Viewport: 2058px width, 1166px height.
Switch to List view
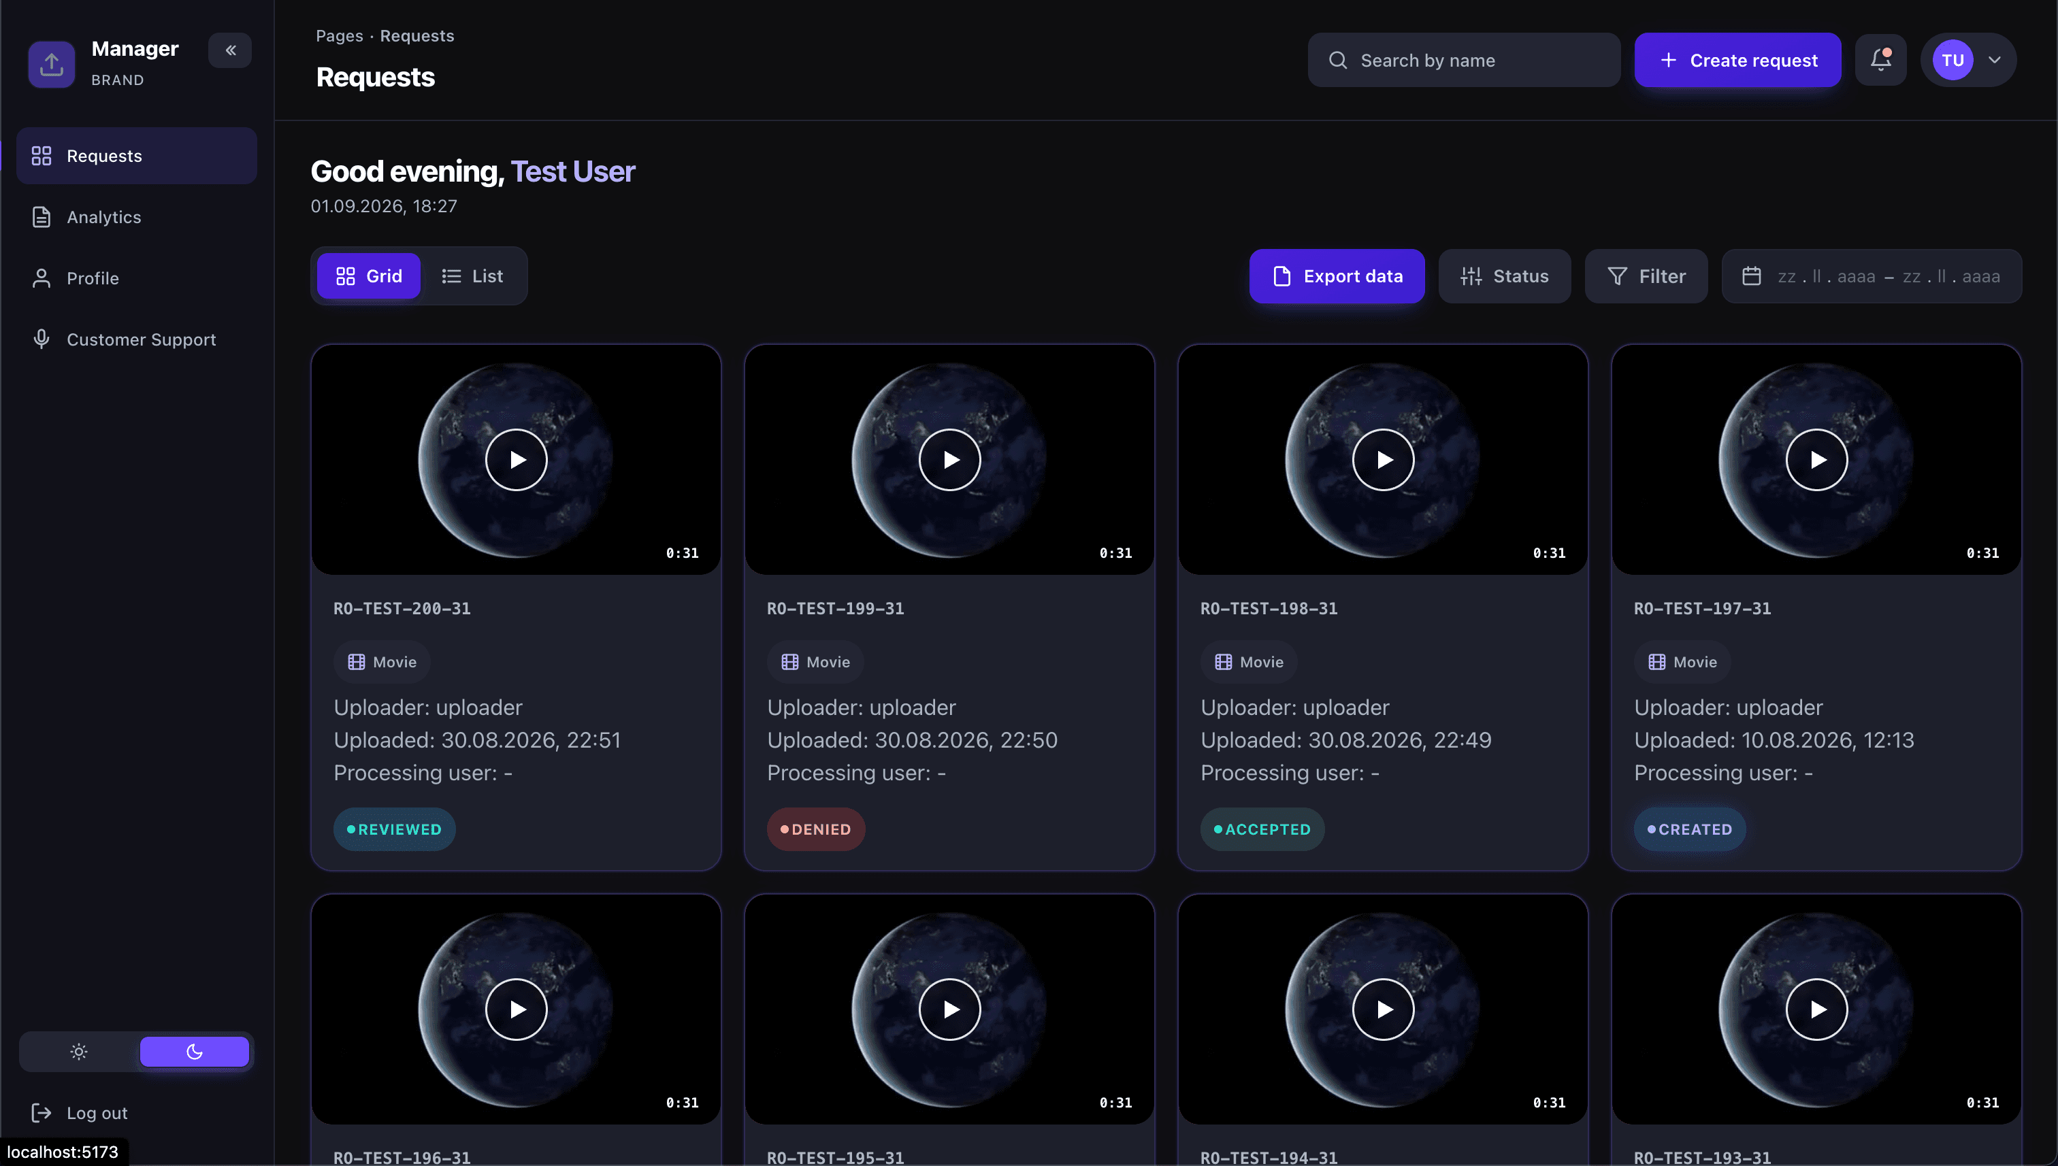point(472,276)
